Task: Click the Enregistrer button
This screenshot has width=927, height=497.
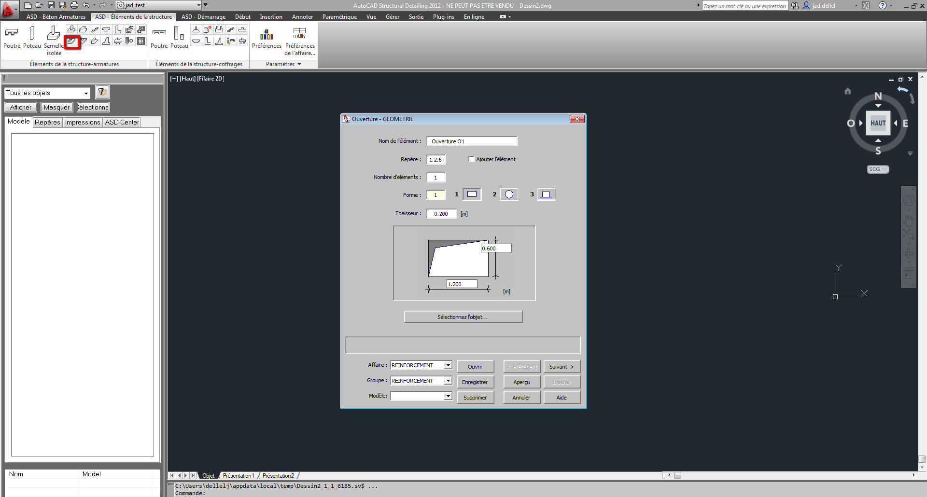Action: [x=475, y=382]
